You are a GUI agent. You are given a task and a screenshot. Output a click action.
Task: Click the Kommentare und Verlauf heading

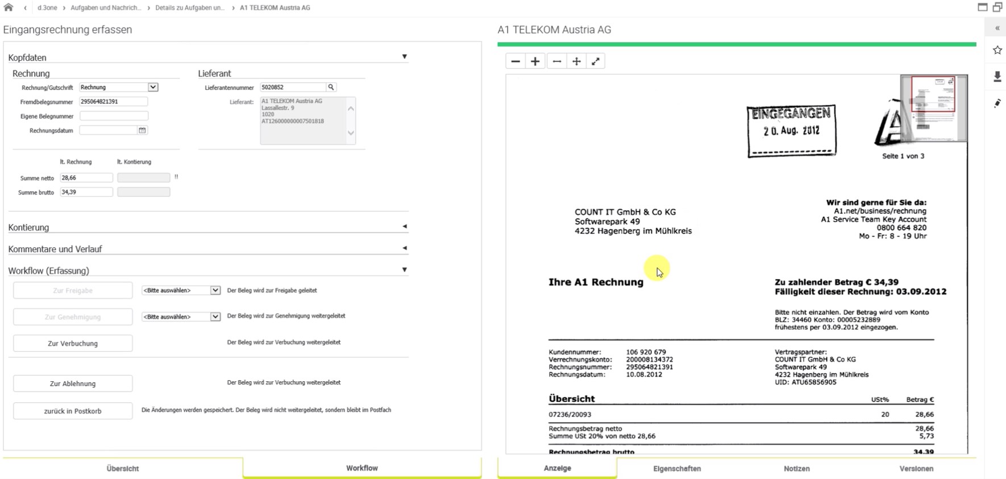[x=55, y=249]
